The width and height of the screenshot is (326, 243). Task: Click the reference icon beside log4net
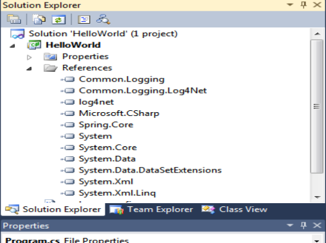coord(67,102)
